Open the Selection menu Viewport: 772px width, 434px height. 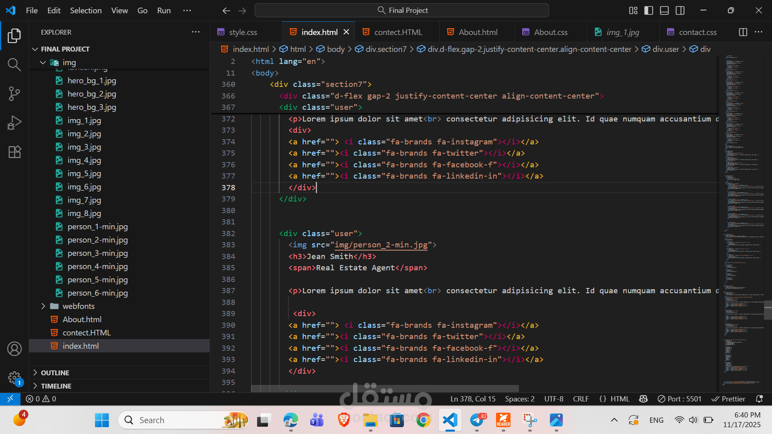86,10
